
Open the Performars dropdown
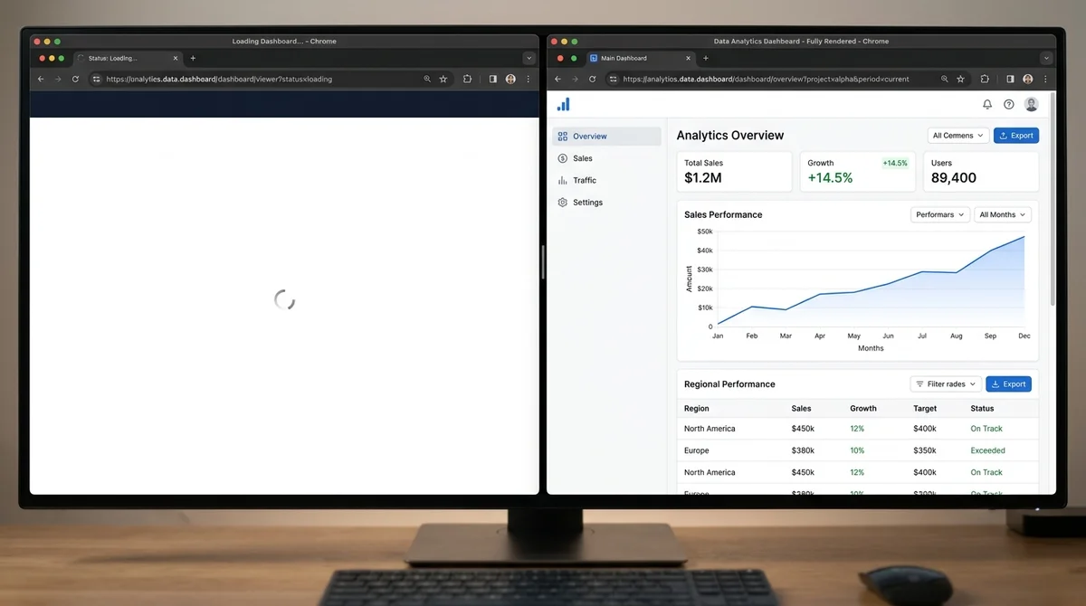tap(939, 214)
